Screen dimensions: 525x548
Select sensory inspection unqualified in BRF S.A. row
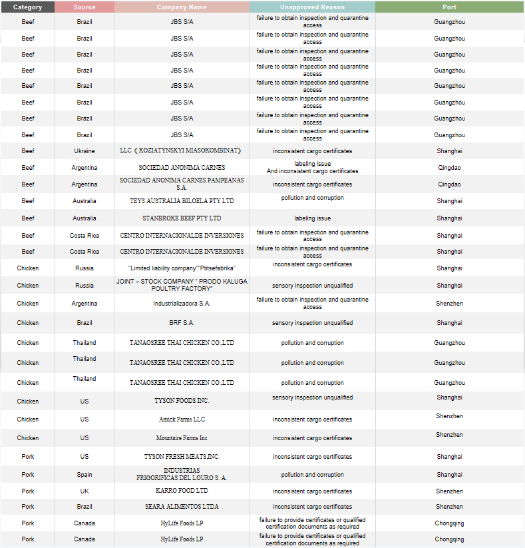(312, 323)
